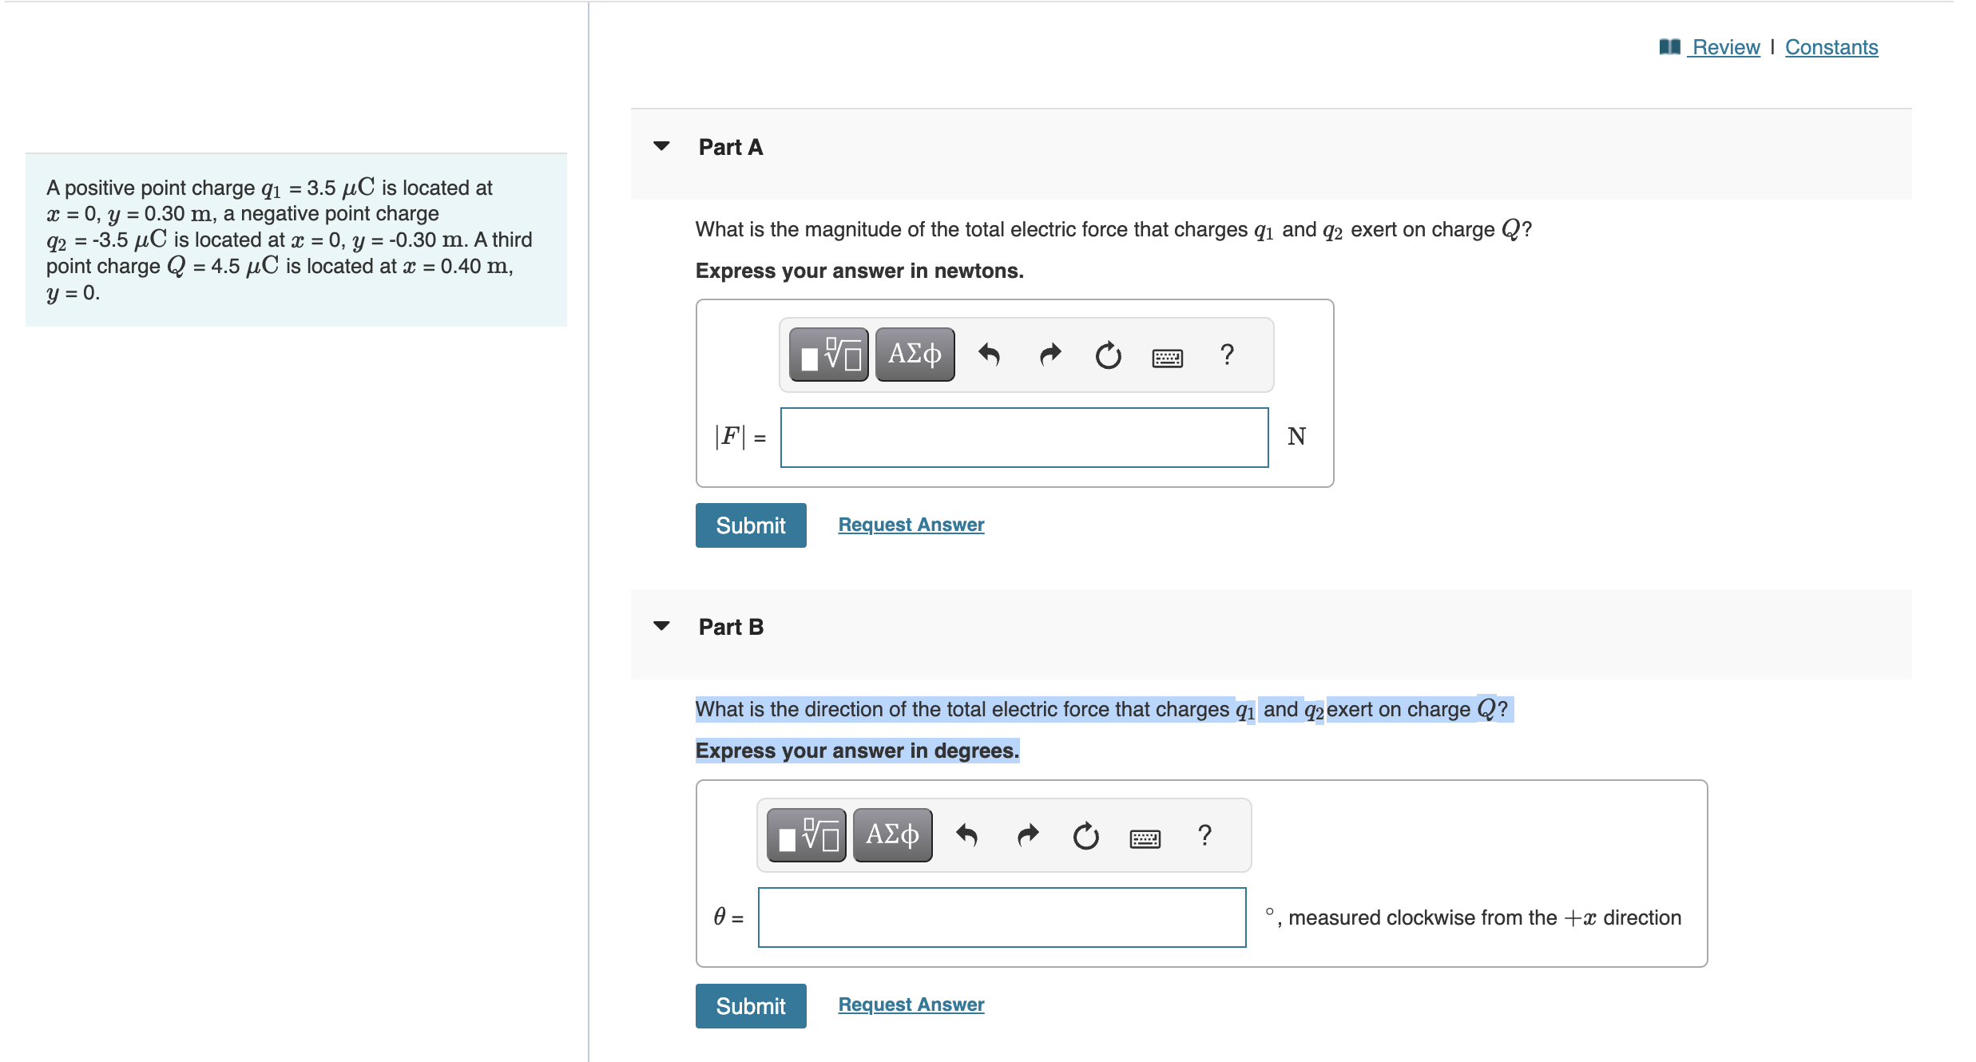Collapse the Part B section
The image size is (1976, 1062).
(661, 626)
